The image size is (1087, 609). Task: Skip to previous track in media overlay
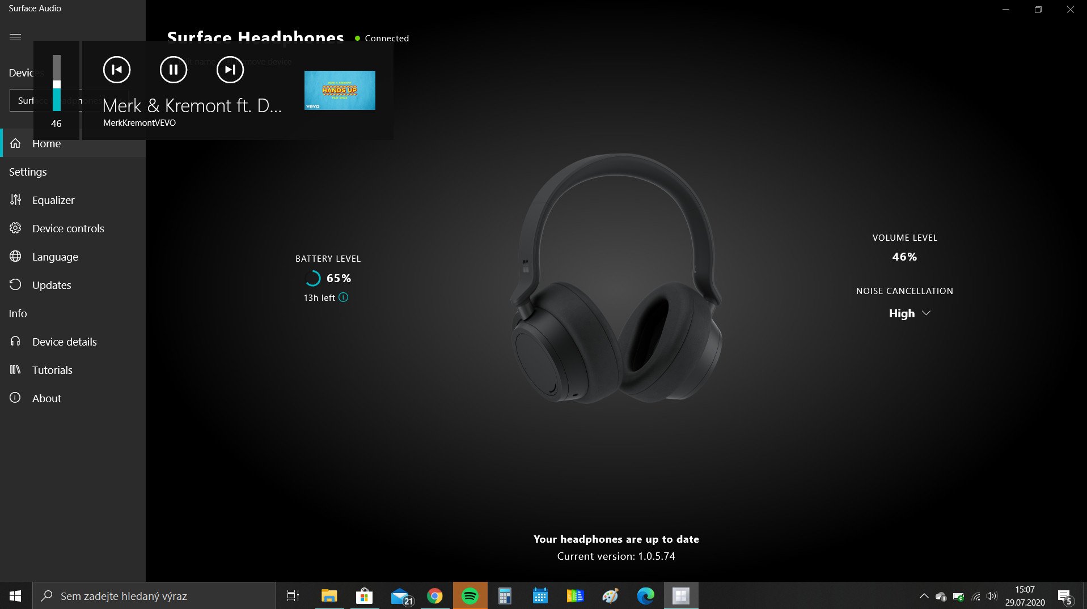(x=117, y=70)
